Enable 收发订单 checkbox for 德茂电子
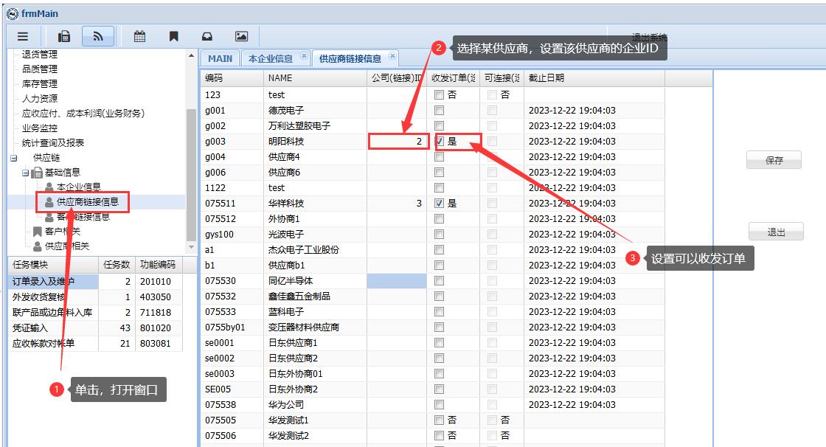This screenshot has width=826, height=447. pos(440,111)
